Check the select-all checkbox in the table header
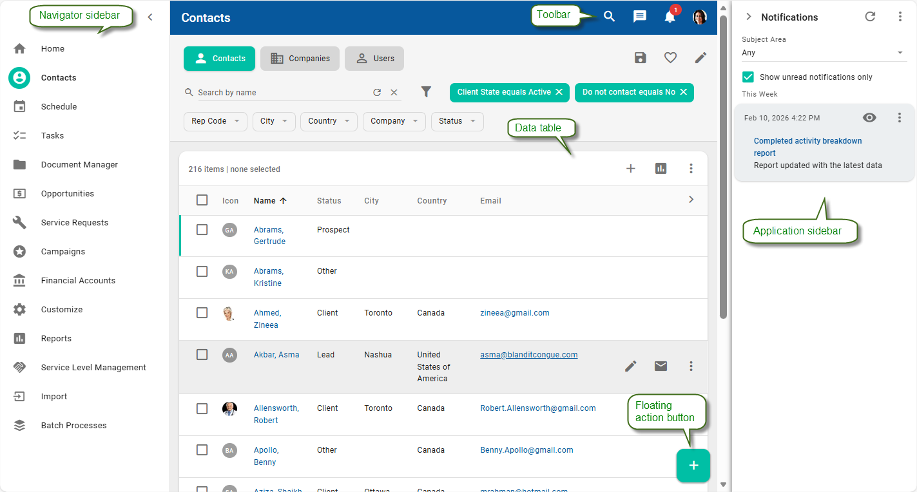This screenshot has height=492, width=917. coord(202,200)
